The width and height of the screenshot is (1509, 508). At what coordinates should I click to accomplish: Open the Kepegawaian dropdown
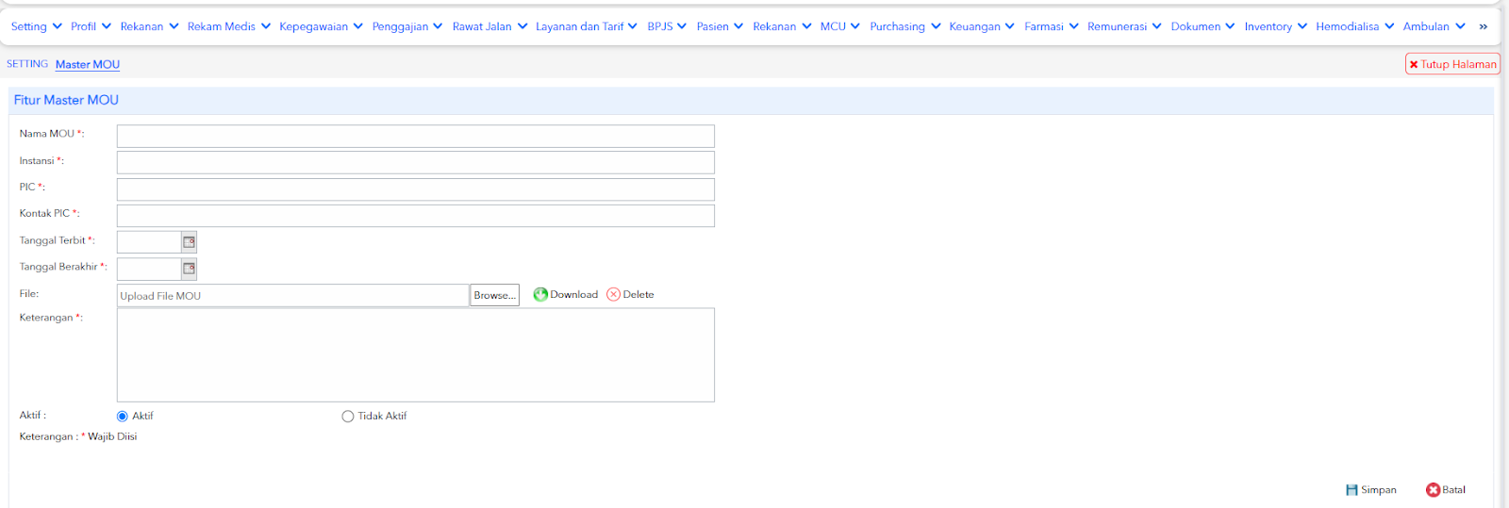(321, 26)
